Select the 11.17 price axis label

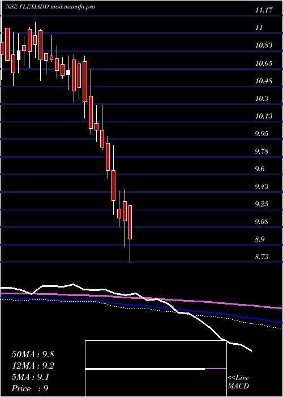point(264,10)
